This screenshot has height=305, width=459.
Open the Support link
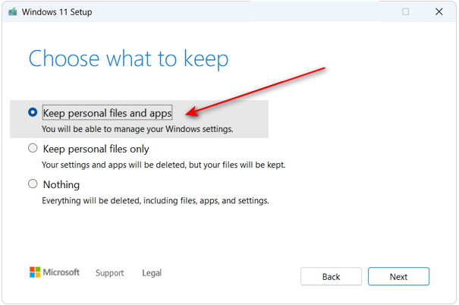tap(110, 273)
